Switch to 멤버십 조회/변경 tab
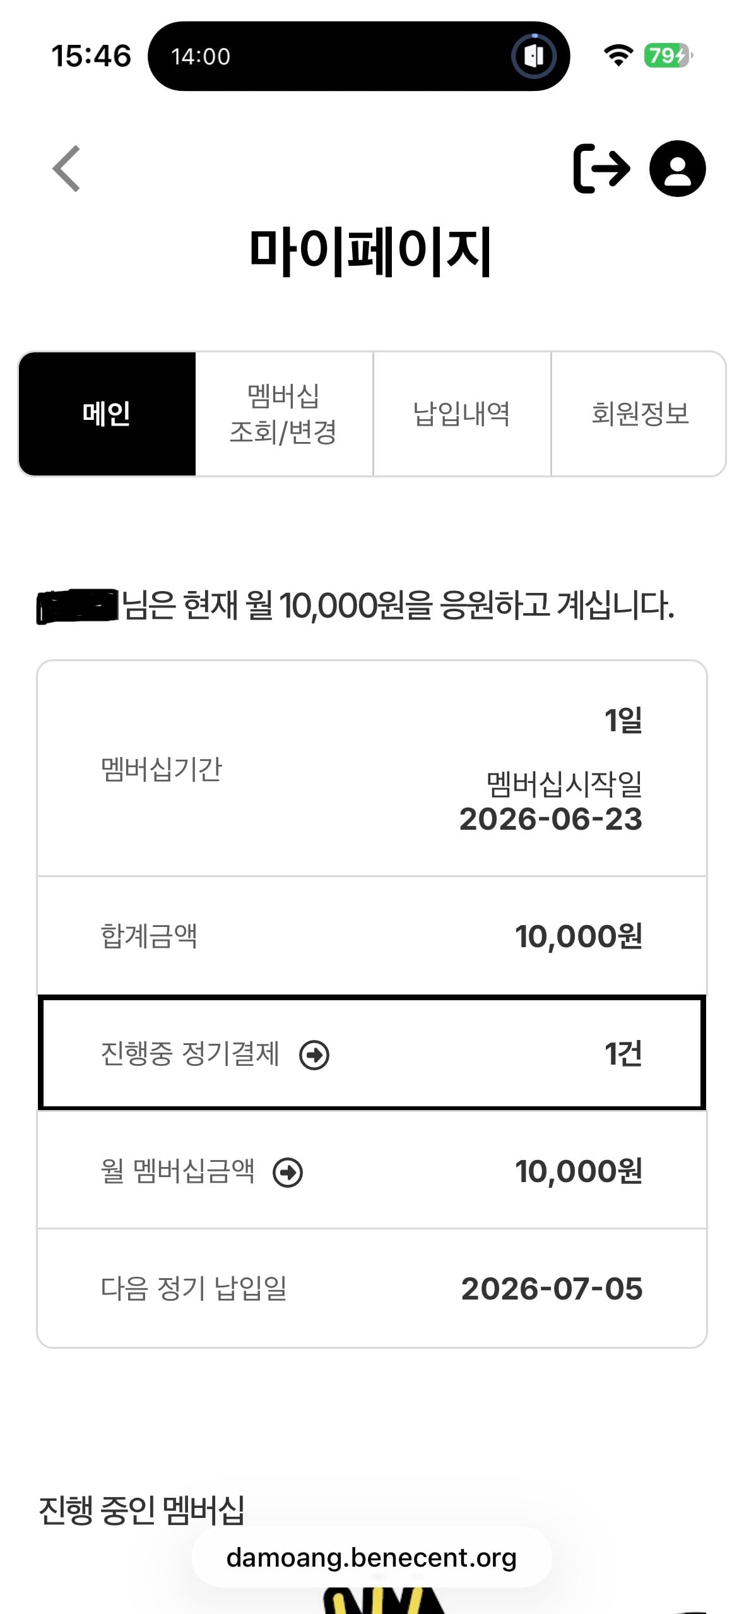This screenshot has width=744, height=1614. click(x=284, y=414)
